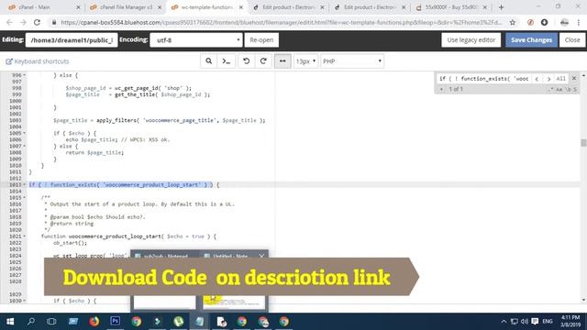
Task: Switch to the cPanel File Manager tab
Action: click(125, 7)
